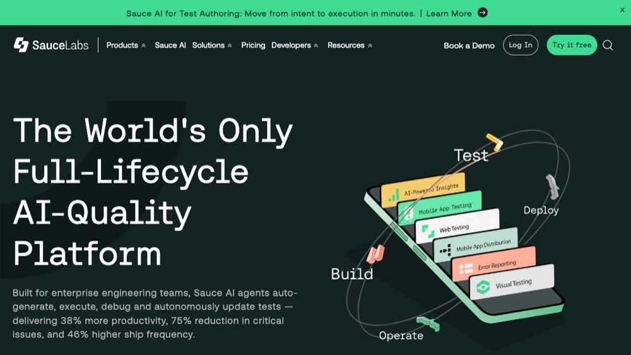Click the Visual Testing eye icon
This screenshot has height=355, width=631.
pos(483,287)
